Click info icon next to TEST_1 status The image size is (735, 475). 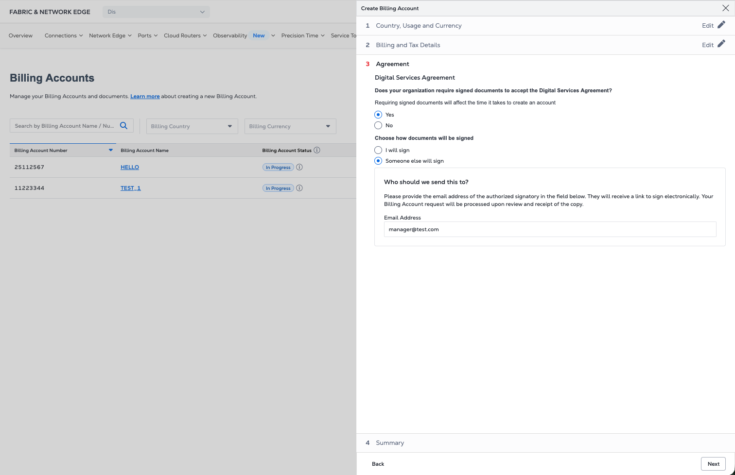(x=299, y=188)
